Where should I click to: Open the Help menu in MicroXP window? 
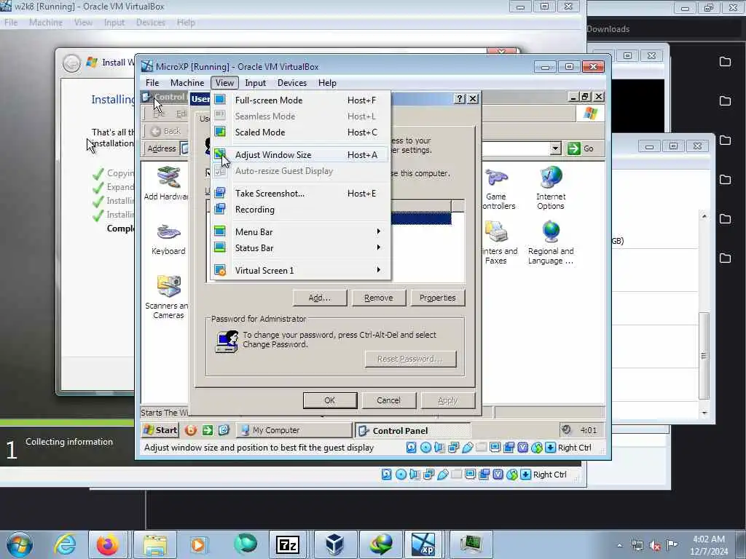pyautogui.click(x=327, y=83)
